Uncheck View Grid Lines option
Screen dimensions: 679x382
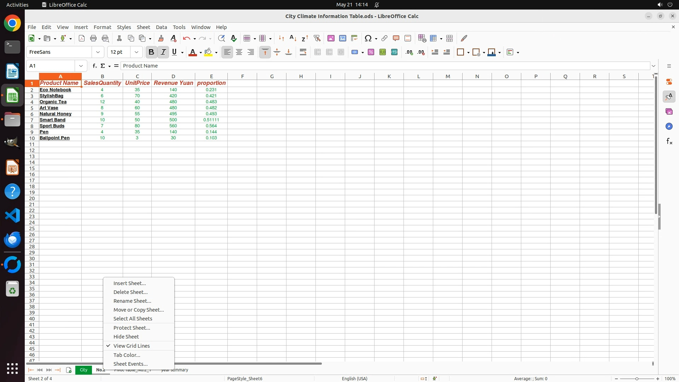click(x=131, y=346)
